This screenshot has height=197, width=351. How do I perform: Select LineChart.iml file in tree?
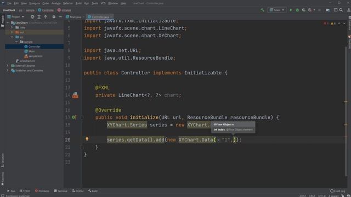click(27, 61)
